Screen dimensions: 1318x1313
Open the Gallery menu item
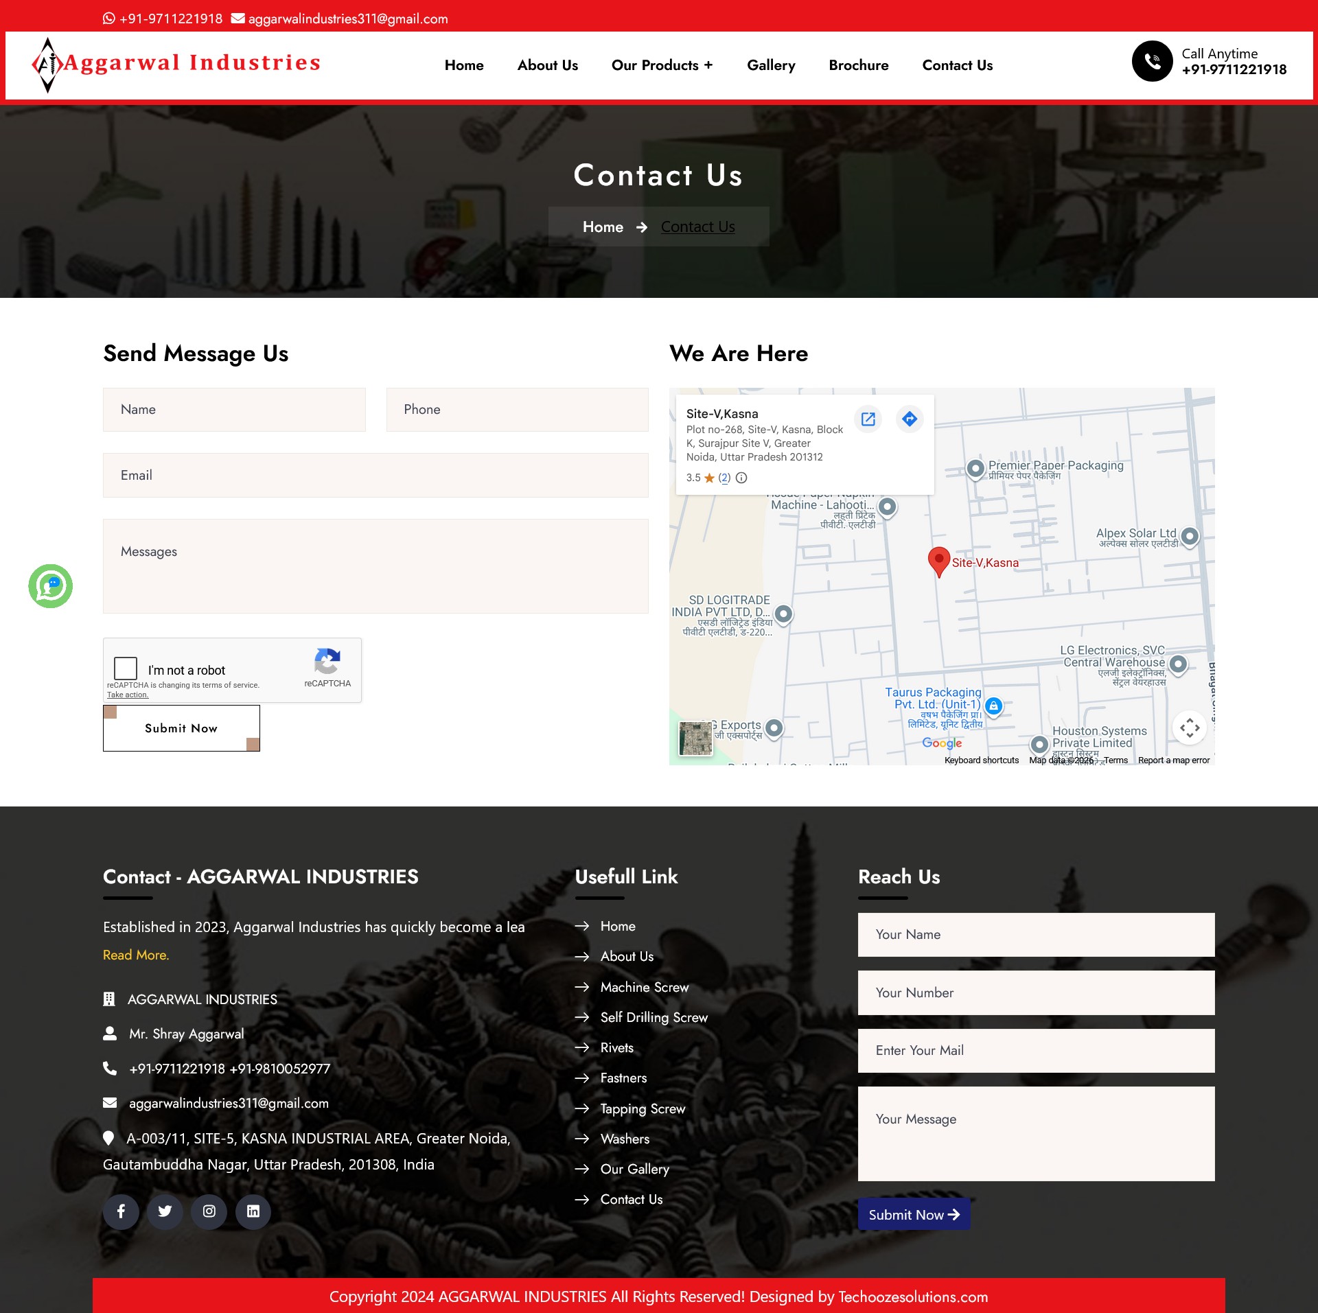tap(771, 65)
